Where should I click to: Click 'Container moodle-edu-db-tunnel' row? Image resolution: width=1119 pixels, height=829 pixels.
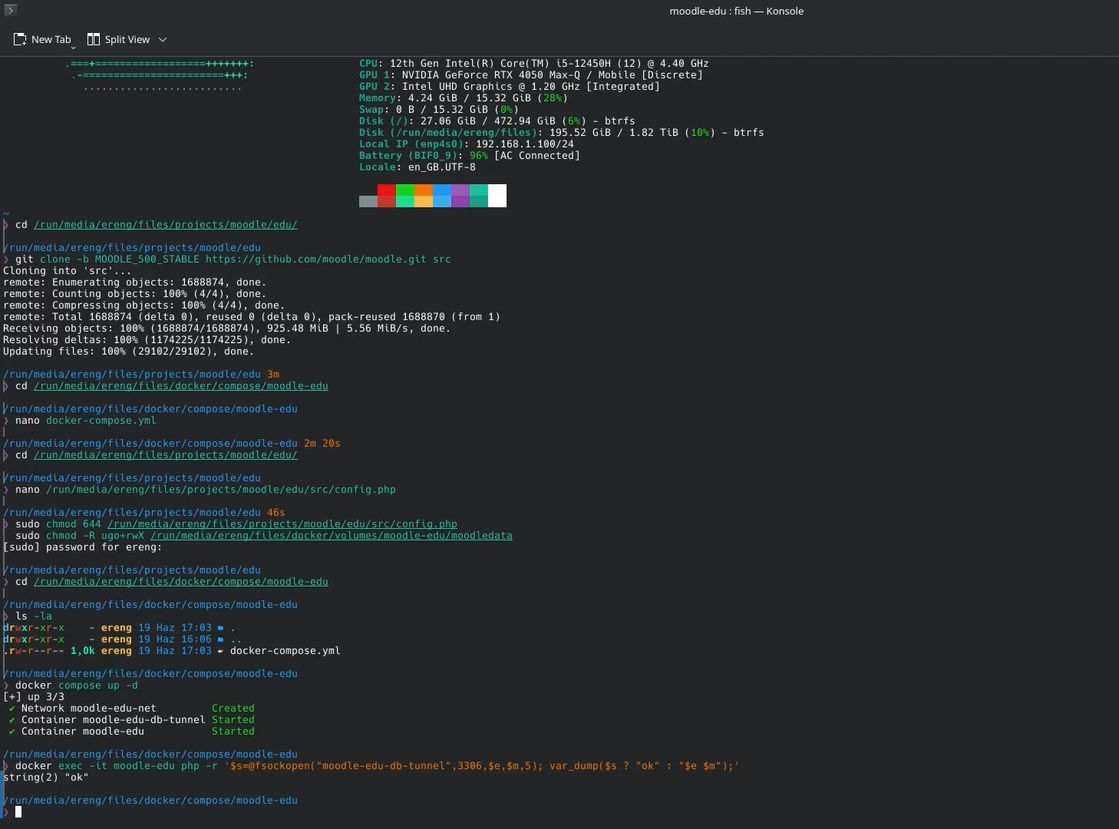(132, 720)
